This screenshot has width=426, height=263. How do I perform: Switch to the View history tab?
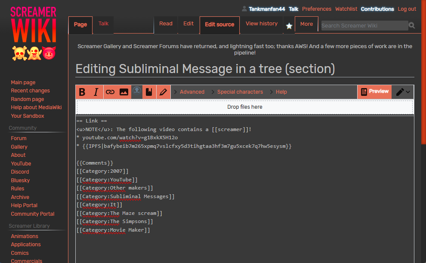point(261,24)
